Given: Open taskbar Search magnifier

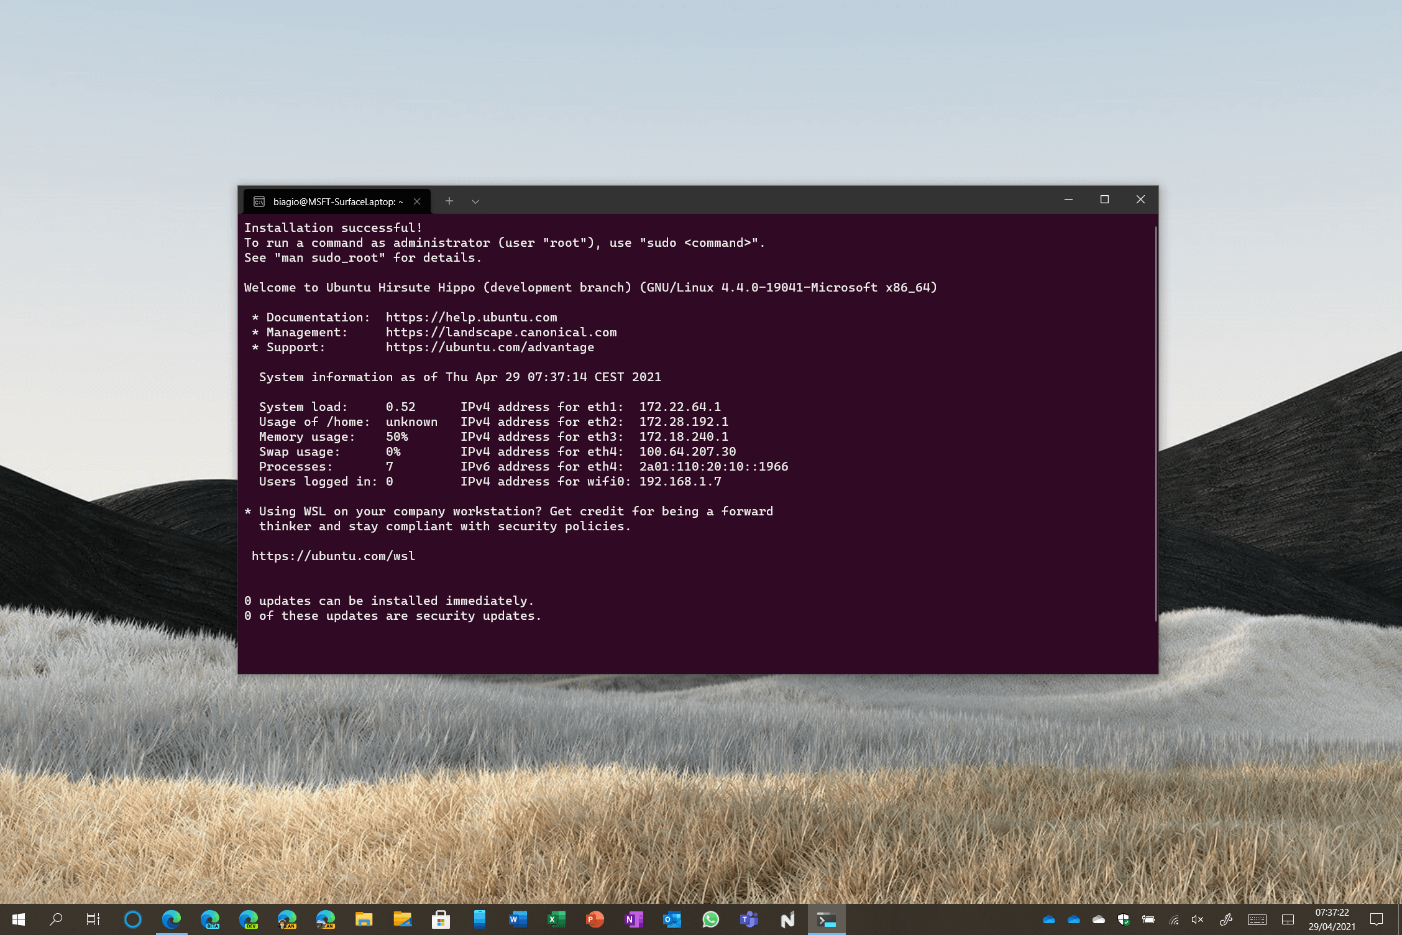Looking at the screenshot, I should (x=56, y=919).
